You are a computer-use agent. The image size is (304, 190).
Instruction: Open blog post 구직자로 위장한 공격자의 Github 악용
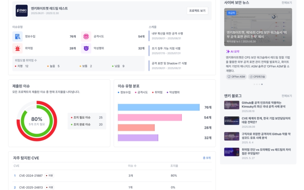[266, 136]
